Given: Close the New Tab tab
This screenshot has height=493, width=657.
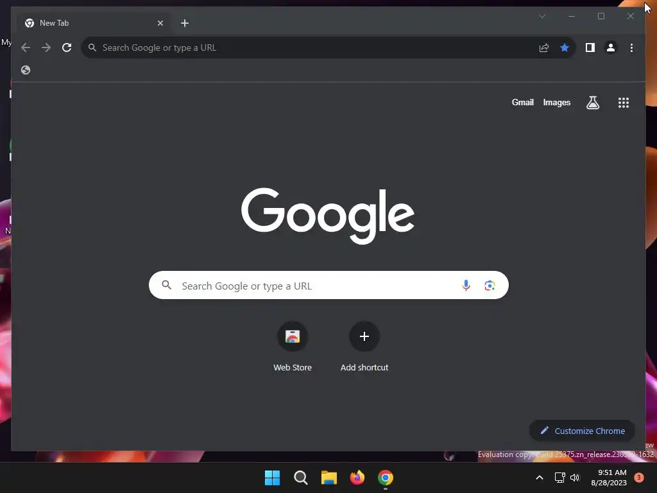Looking at the screenshot, I should click(160, 23).
